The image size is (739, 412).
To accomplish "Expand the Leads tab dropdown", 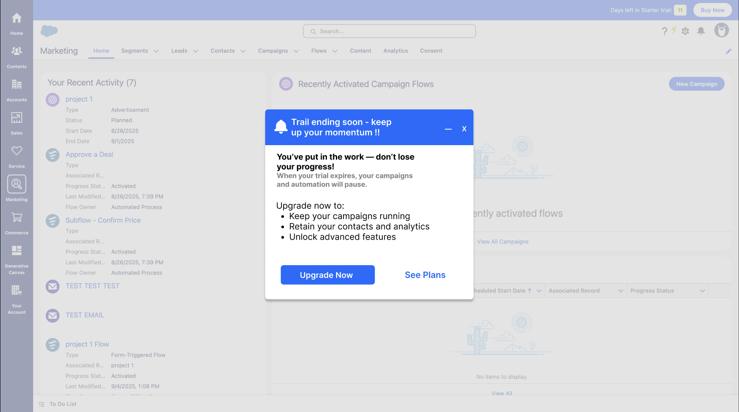I will 195,51.
